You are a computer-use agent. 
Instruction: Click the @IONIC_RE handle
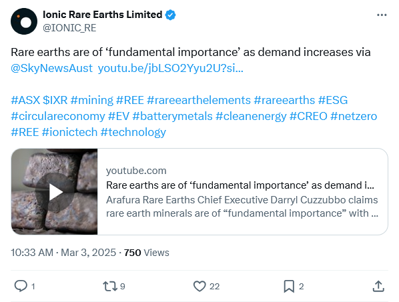coord(69,28)
